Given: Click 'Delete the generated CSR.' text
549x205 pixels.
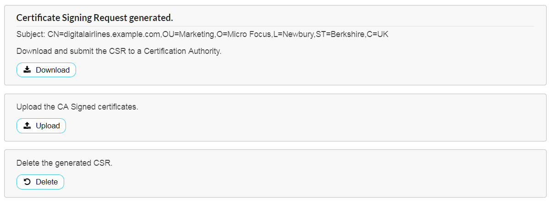Looking at the screenshot, I should coord(64,163).
